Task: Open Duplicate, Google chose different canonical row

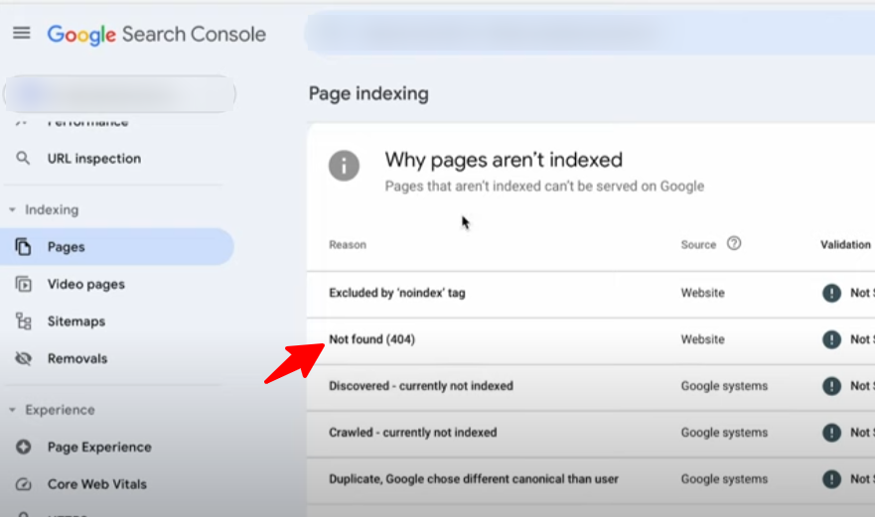Action: 590,479
